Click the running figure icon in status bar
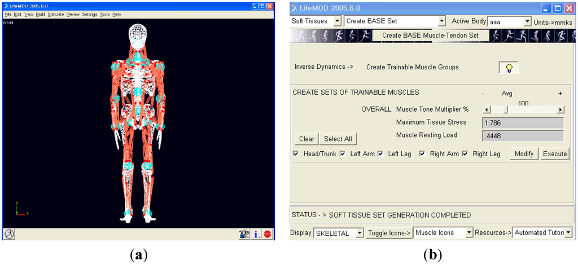This screenshot has height=264, width=578. [x=9, y=234]
